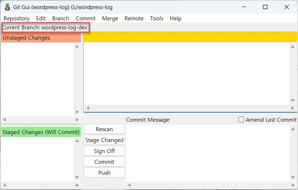The image size is (298, 190).
Task: Click the Unstaged Changes header
Action: (x=41, y=38)
